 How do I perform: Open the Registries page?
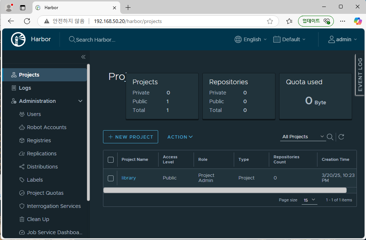[39, 140]
